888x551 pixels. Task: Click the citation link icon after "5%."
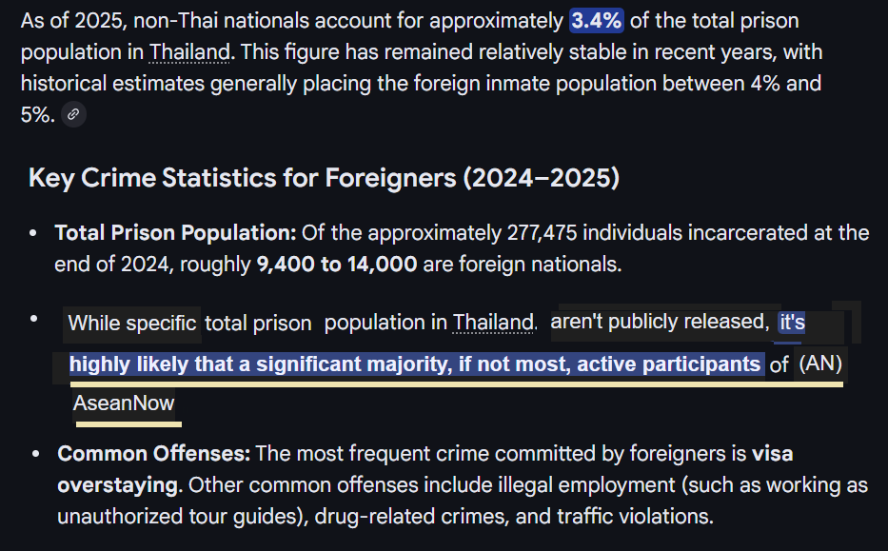click(73, 115)
